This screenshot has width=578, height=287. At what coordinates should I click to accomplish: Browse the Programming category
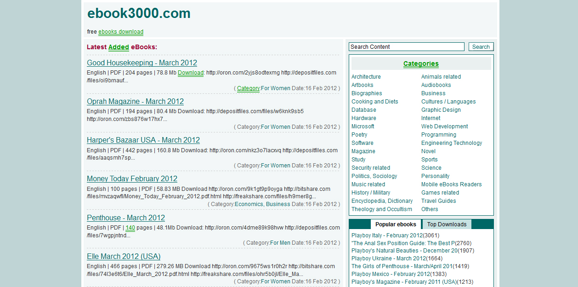(x=438, y=134)
